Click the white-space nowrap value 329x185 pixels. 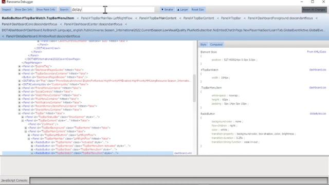(x=233, y=96)
